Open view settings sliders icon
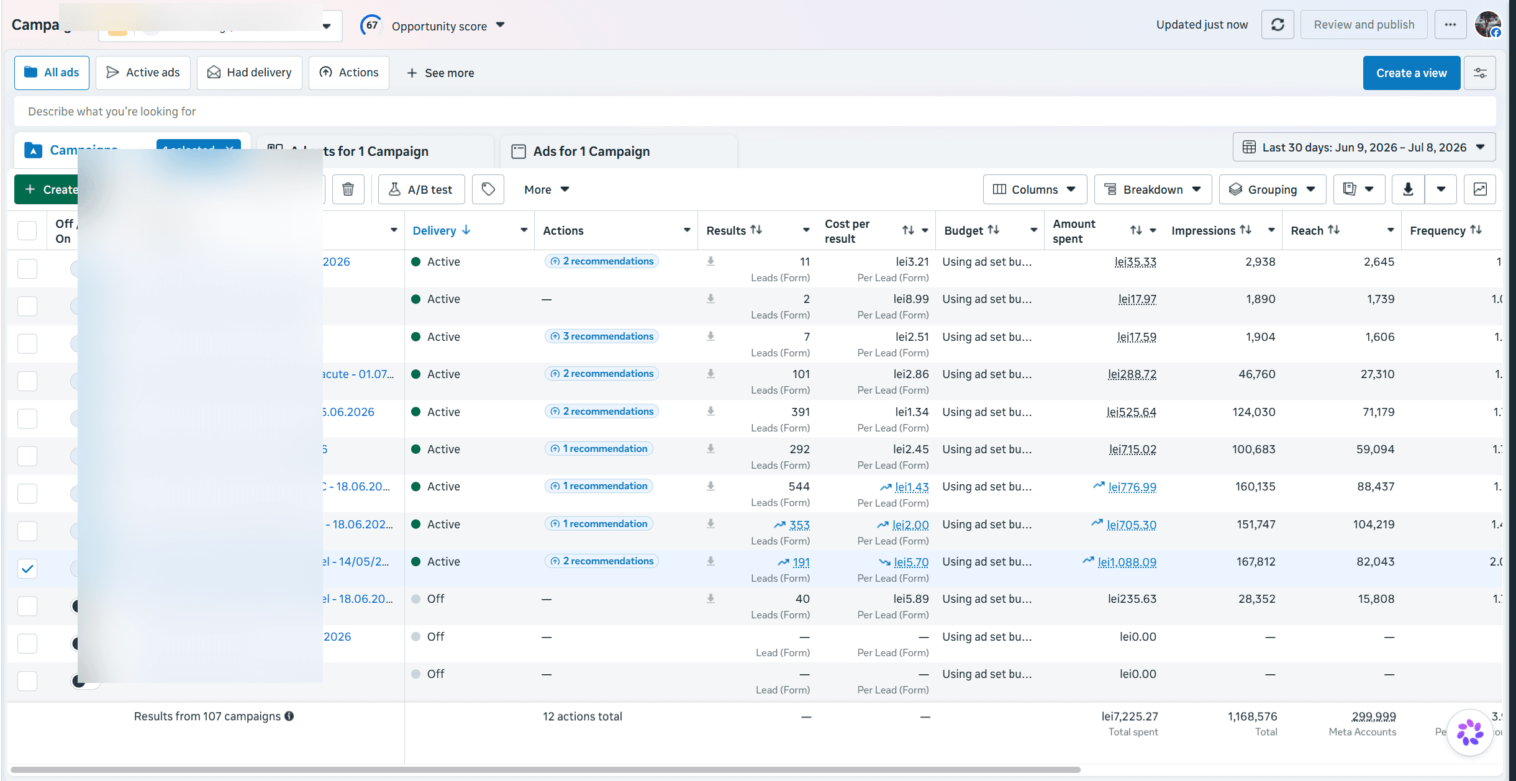Screen dimensions: 1516x781 coord(1480,73)
